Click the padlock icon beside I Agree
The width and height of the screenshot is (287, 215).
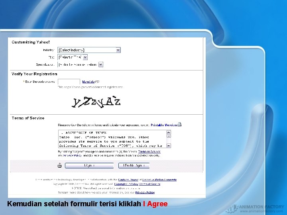click(x=59, y=165)
